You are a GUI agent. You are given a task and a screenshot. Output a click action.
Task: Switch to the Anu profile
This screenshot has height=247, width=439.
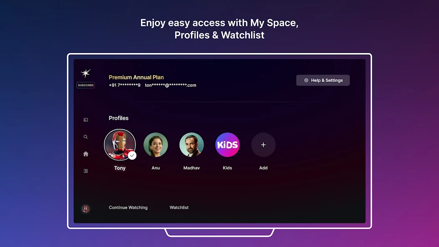[x=156, y=145]
